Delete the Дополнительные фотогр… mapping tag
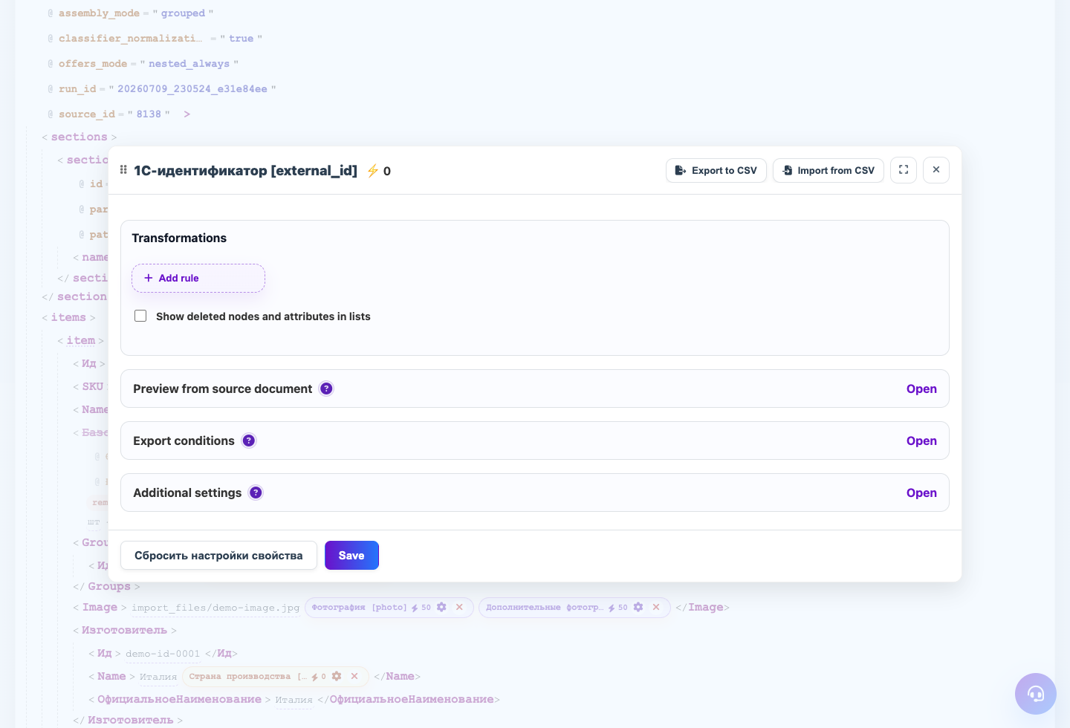This screenshot has height=728, width=1070. (x=656, y=607)
